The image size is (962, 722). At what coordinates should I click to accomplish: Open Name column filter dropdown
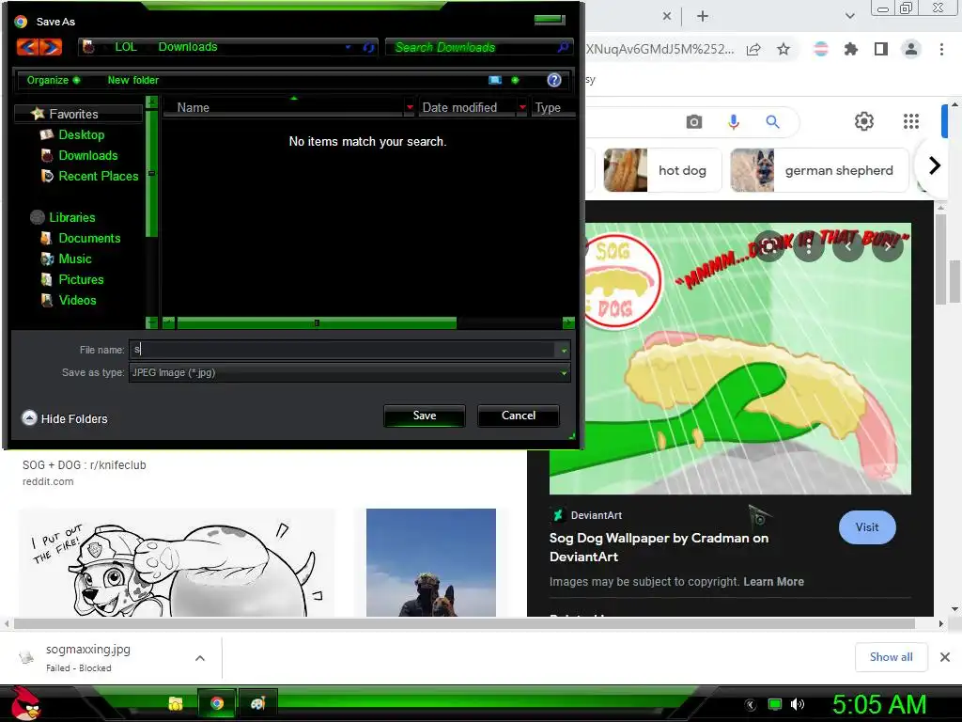[x=410, y=107]
